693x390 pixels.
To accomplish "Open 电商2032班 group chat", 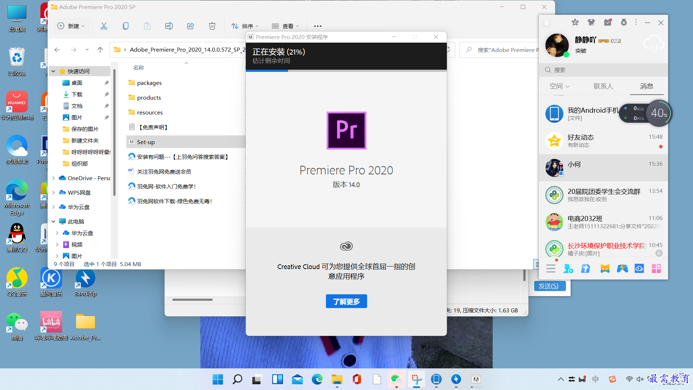I will [x=603, y=222].
